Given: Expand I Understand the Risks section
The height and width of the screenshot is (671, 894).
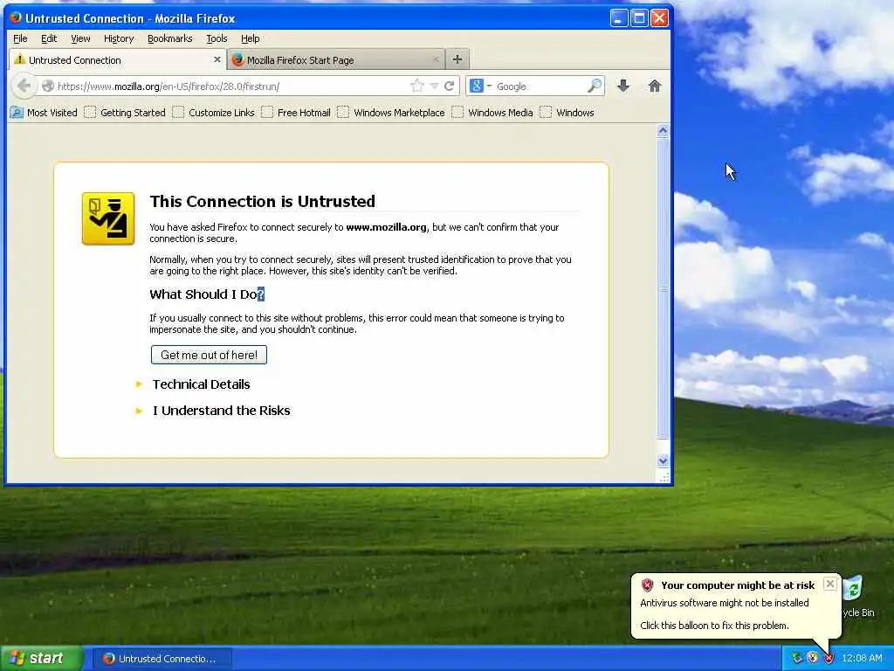Looking at the screenshot, I should [221, 411].
